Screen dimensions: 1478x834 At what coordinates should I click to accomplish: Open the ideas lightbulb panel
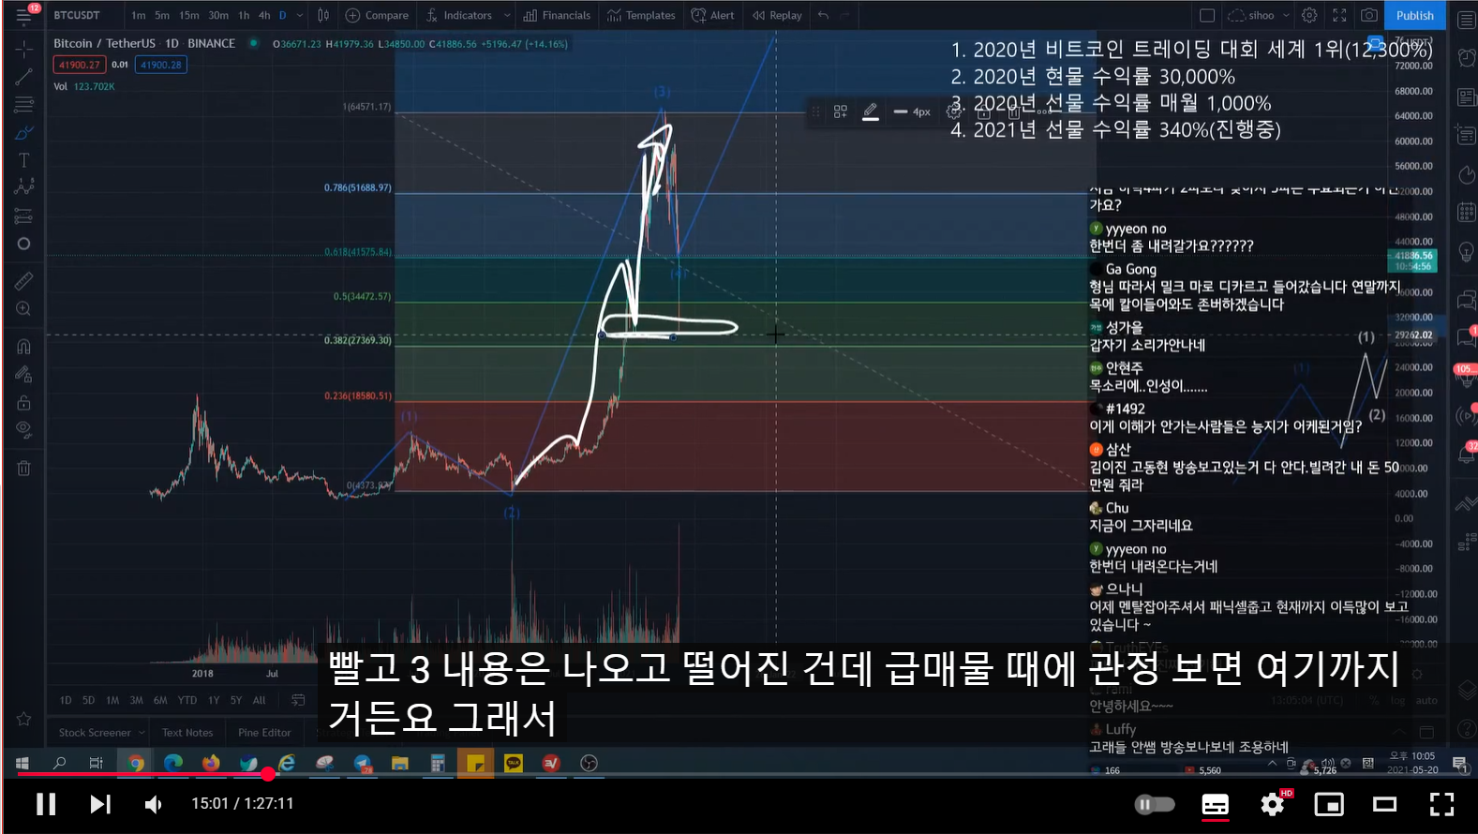pos(1466,251)
